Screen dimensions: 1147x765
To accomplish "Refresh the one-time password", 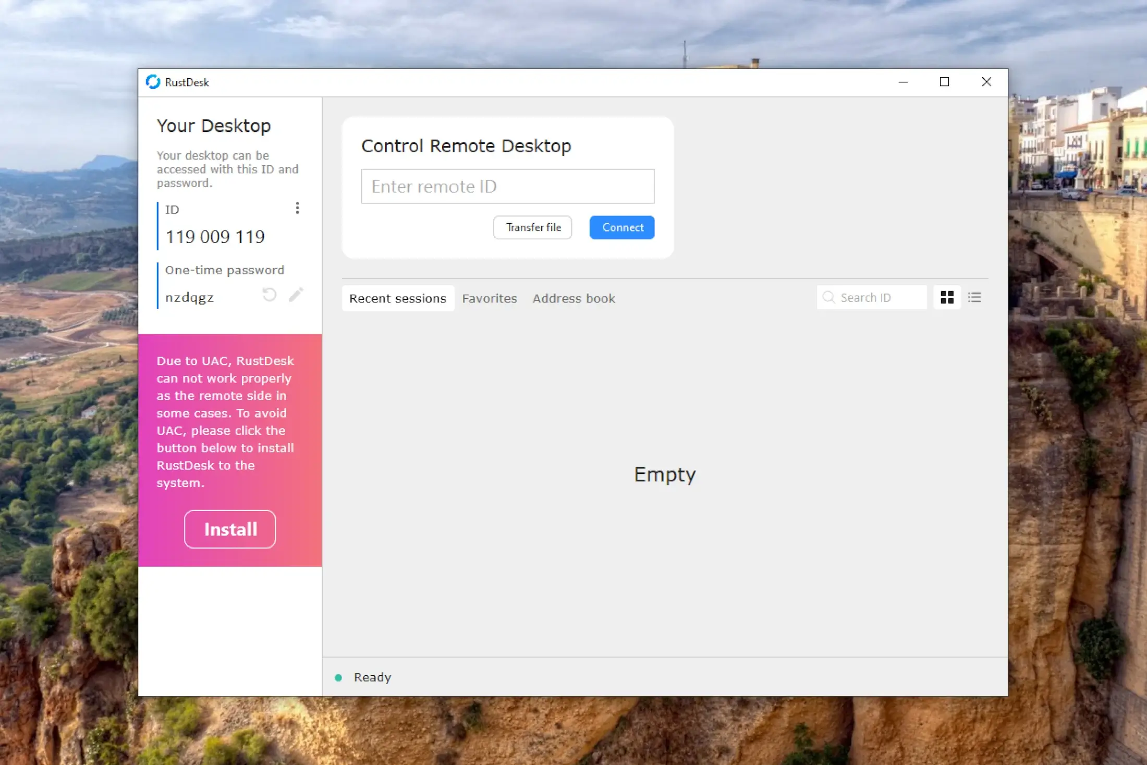I will pos(269,295).
